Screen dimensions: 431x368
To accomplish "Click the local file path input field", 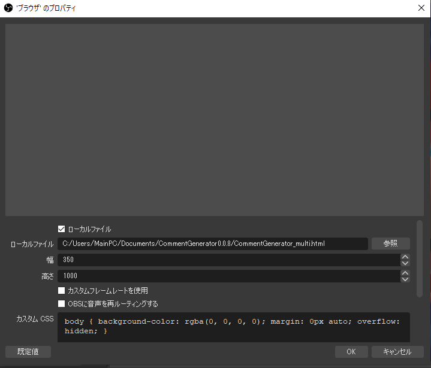I will pos(212,244).
